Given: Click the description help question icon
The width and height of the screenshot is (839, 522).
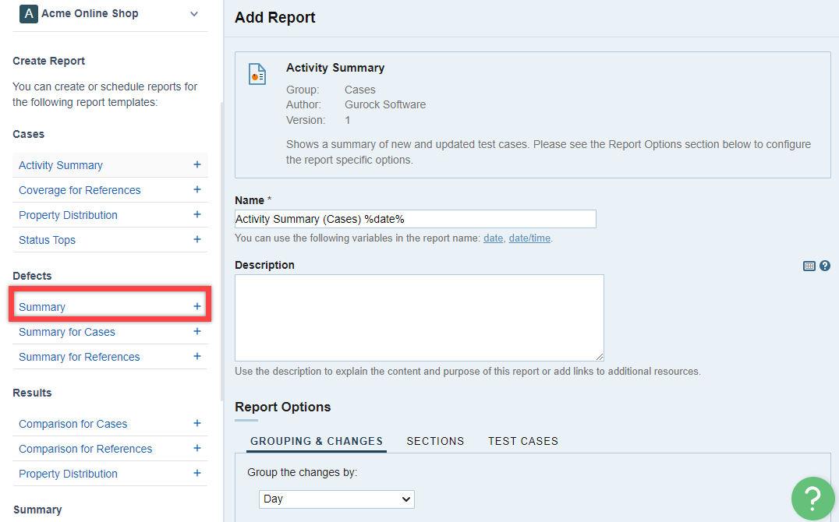Looking at the screenshot, I should (x=825, y=266).
